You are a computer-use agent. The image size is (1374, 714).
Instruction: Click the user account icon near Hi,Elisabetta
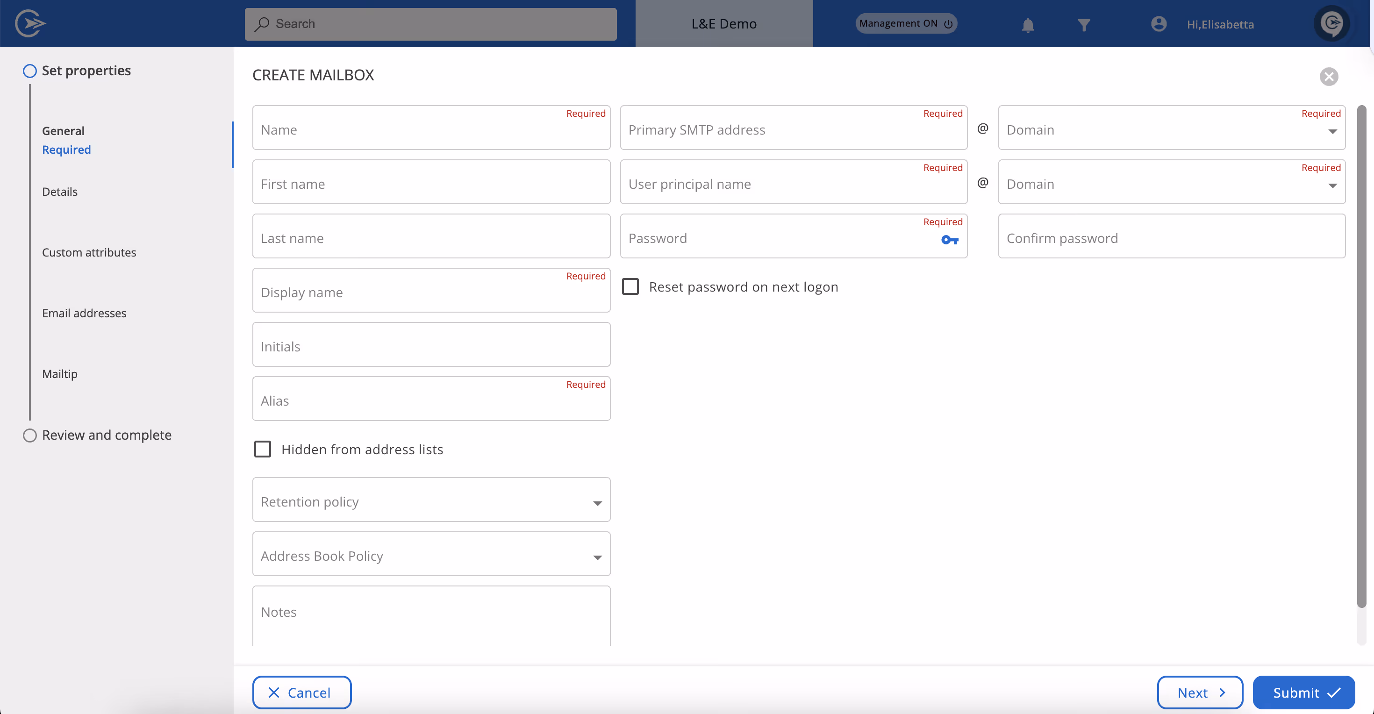click(1159, 24)
